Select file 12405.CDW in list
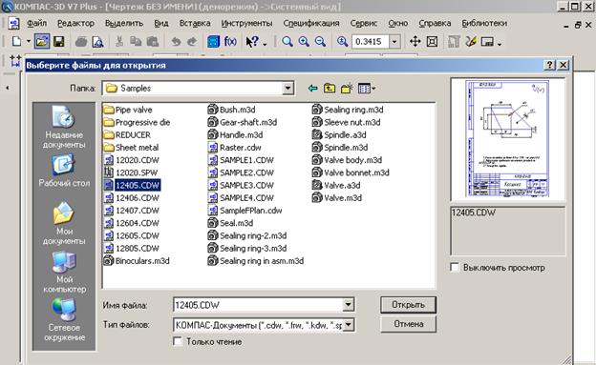The width and height of the screenshot is (596, 365). coord(132,185)
